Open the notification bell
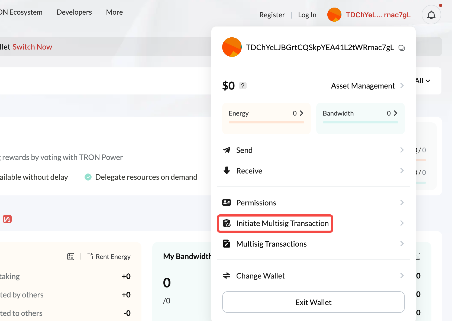452x321 pixels. point(431,14)
